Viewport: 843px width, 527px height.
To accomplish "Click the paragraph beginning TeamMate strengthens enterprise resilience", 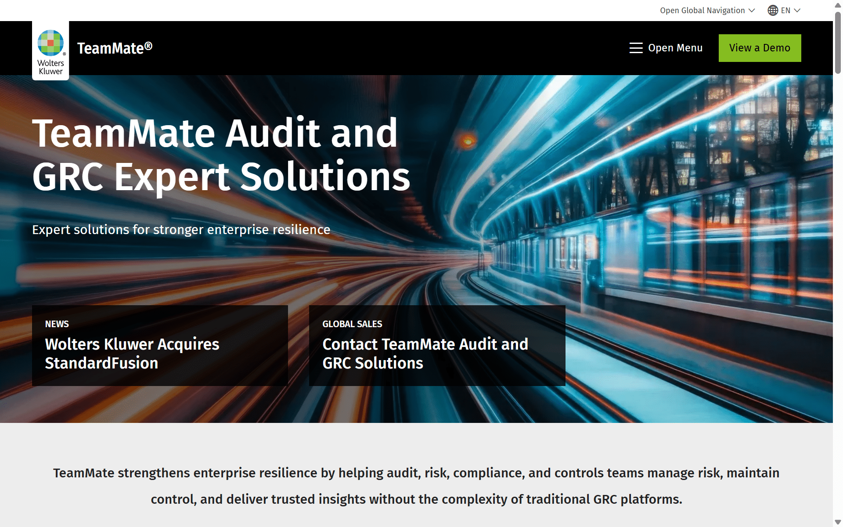I will [416, 486].
